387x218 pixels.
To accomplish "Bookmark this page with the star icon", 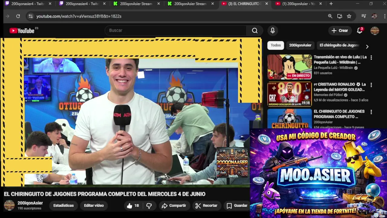I will (x=349, y=16).
